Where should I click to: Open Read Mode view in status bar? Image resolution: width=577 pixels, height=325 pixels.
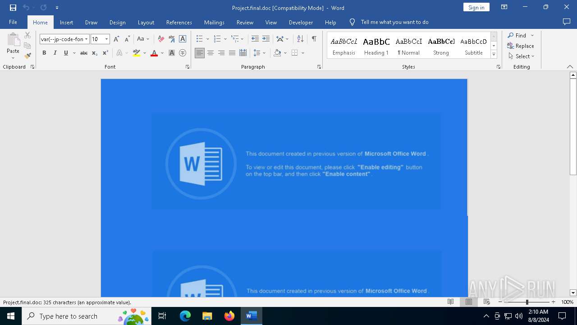[x=450, y=302]
